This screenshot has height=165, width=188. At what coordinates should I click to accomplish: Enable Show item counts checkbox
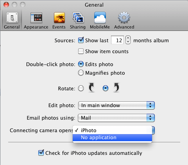coord(81,51)
